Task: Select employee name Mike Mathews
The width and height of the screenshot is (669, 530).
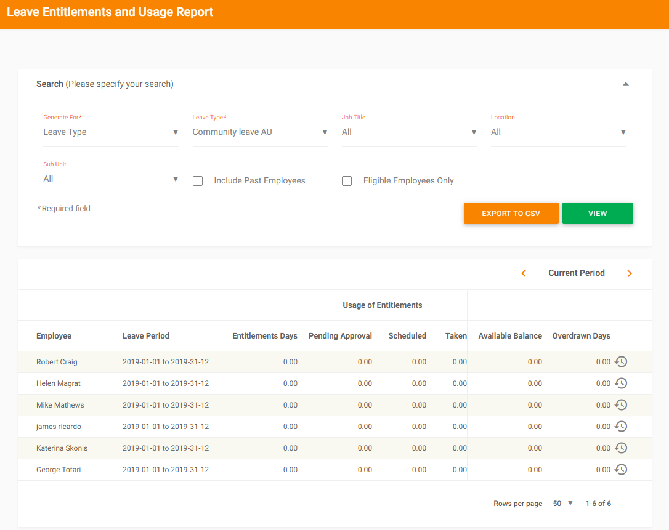Action: tap(60, 405)
